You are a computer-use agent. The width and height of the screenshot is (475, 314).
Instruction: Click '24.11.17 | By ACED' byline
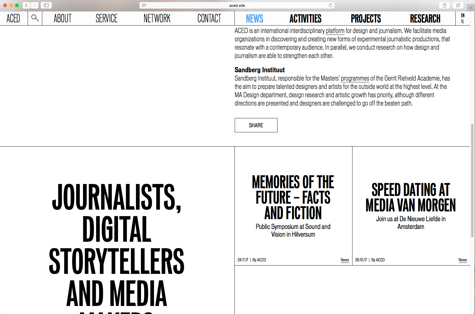point(252,260)
